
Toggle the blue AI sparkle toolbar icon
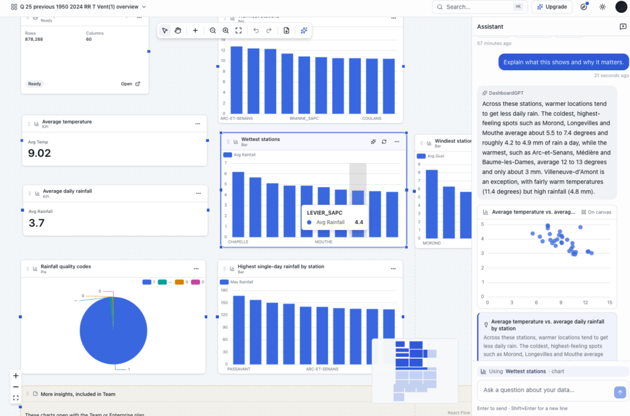304,31
